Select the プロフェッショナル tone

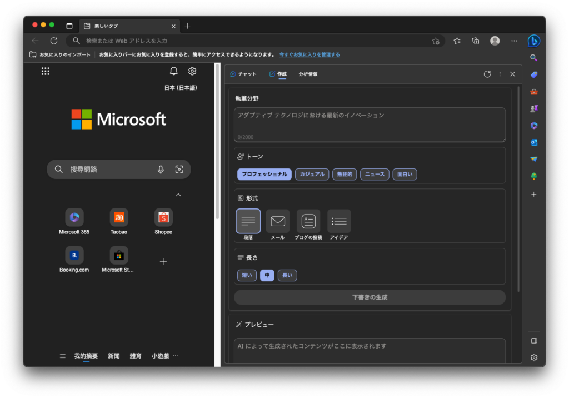(x=264, y=175)
